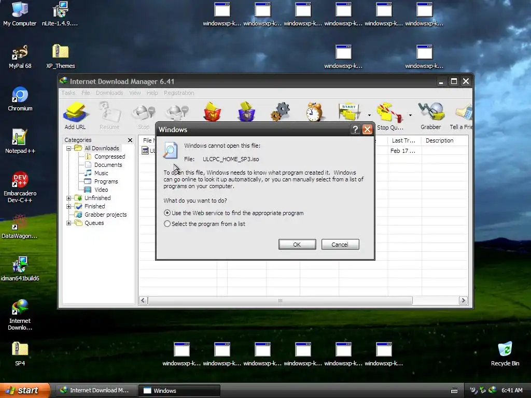Screen dimensions: 531x398
Task: Expand the Finished category node
Action: 69,206
